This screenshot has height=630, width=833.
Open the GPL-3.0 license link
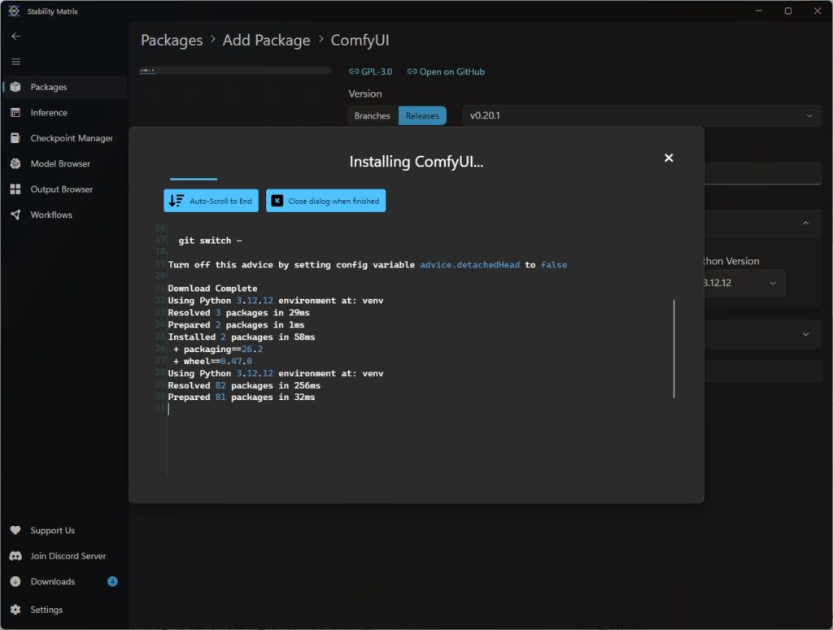pyautogui.click(x=370, y=72)
